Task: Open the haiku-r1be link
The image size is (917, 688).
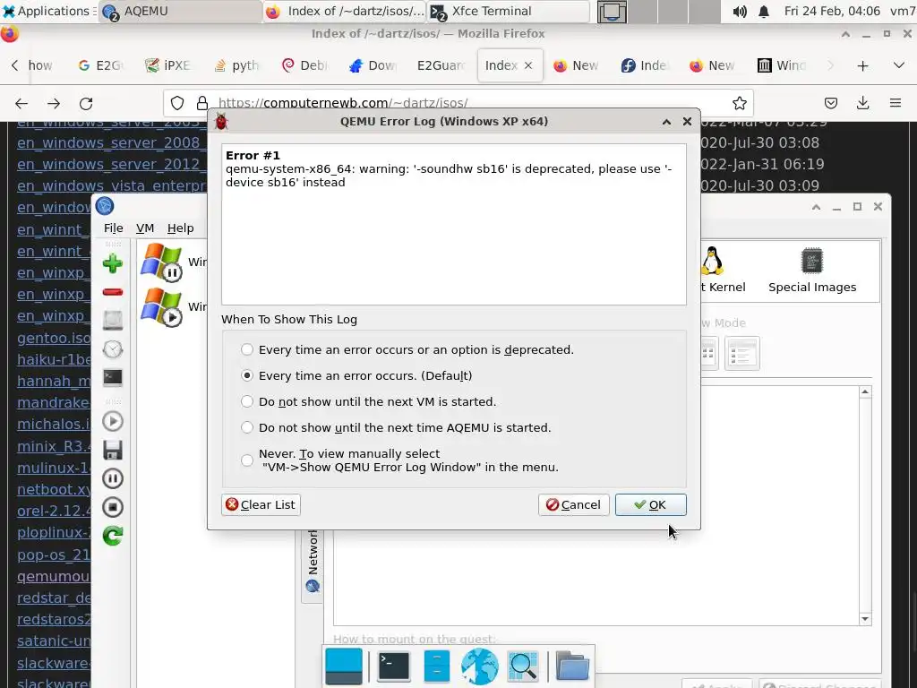Action: (x=54, y=359)
